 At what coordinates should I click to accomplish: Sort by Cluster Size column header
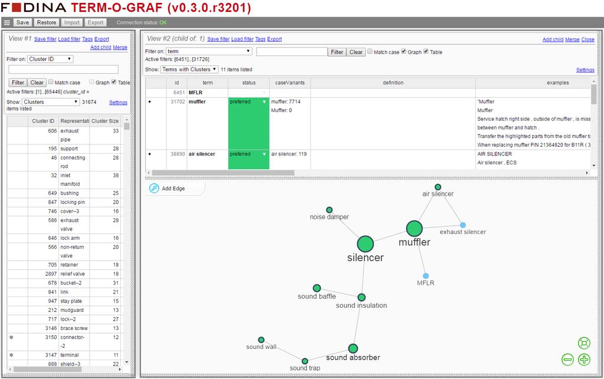pos(105,121)
